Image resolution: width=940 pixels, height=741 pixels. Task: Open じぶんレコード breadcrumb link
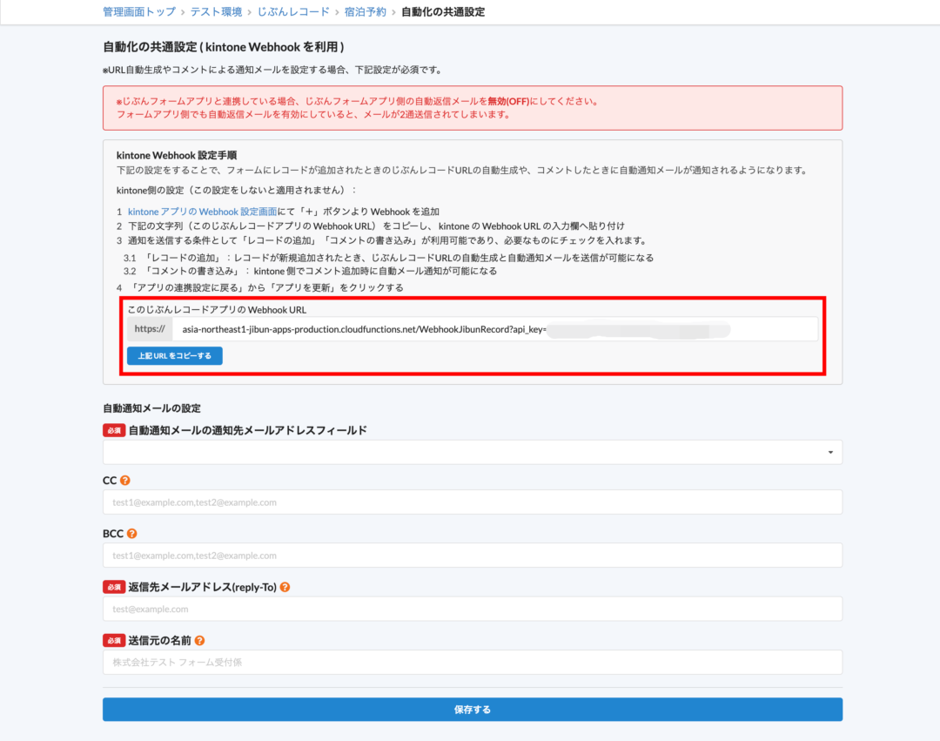click(297, 11)
